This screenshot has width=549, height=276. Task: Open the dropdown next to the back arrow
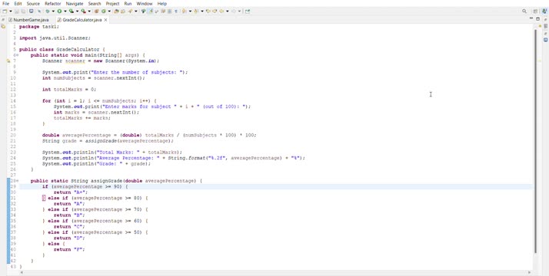(228, 11)
